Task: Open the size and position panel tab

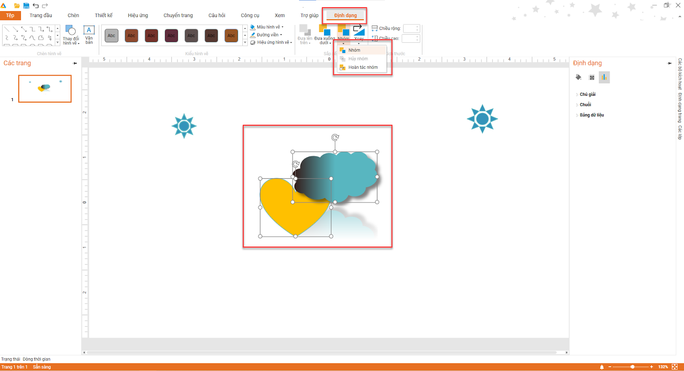Action: click(x=592, y=77)
